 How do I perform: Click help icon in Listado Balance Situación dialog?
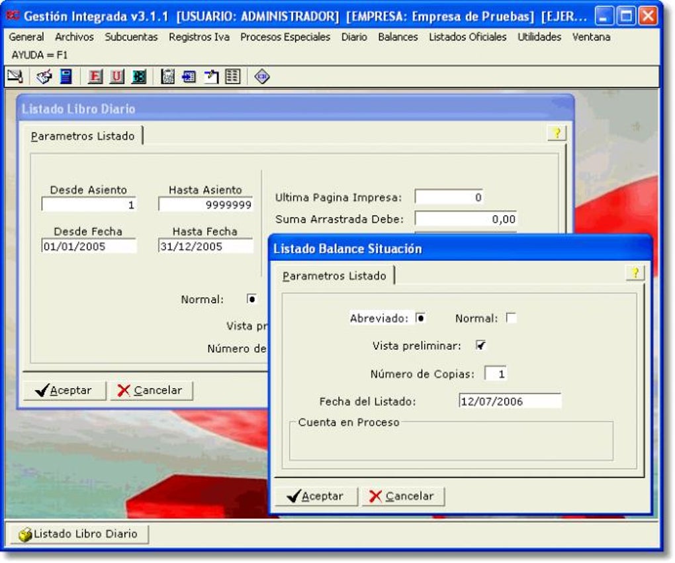pyautogui.click(x=635, y=273)
